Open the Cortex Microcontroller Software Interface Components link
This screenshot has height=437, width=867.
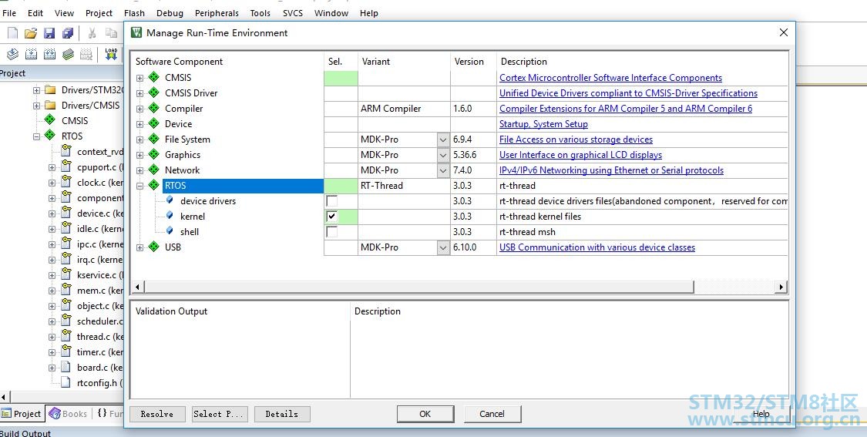(x=610, y=77)
